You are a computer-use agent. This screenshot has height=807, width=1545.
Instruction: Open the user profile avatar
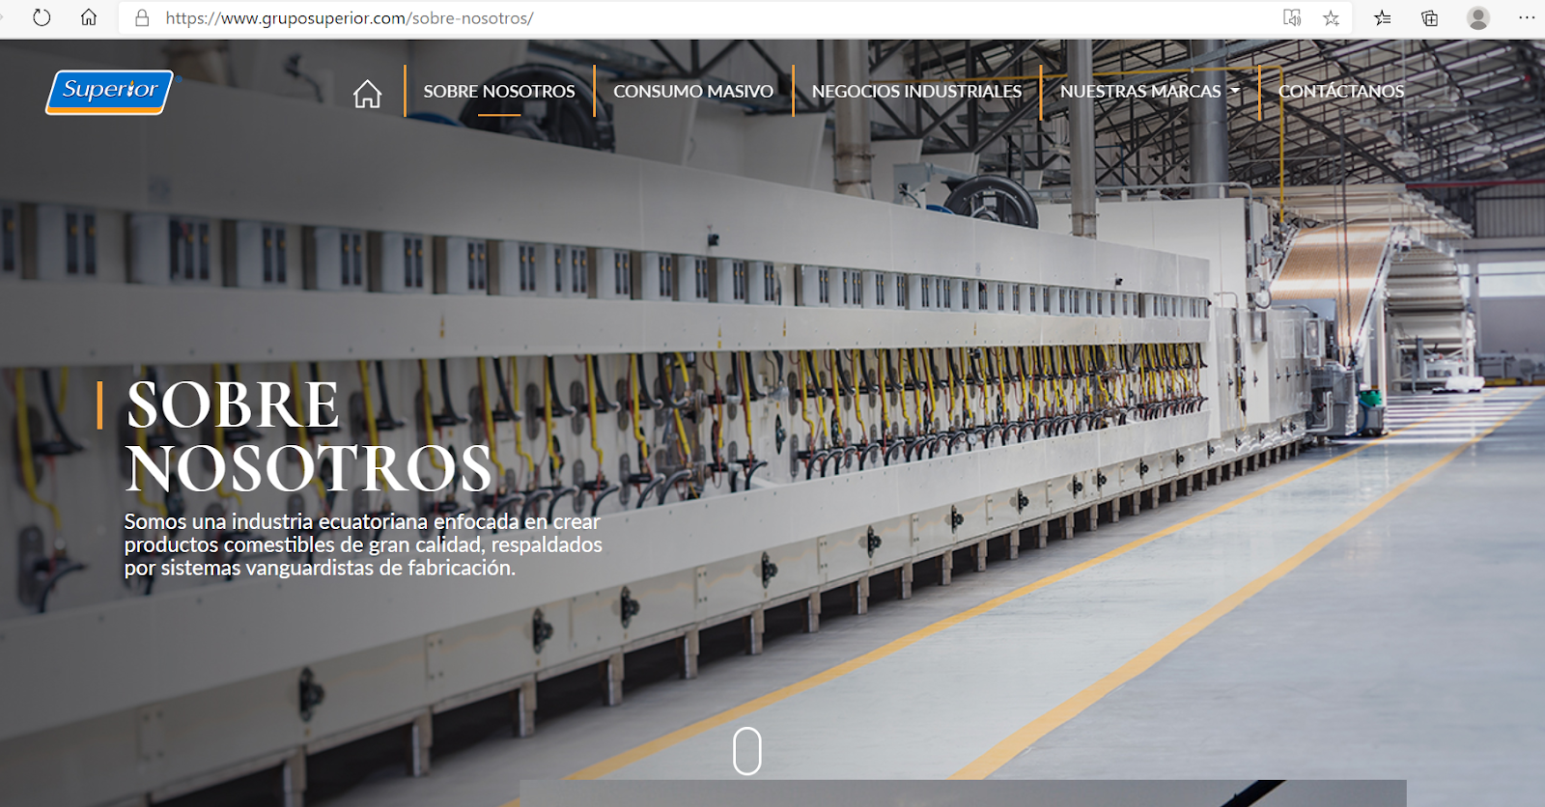(1478, 18)
